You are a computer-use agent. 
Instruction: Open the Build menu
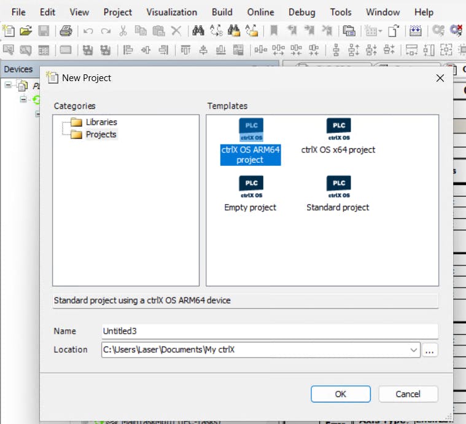click(x=222, y=12)
